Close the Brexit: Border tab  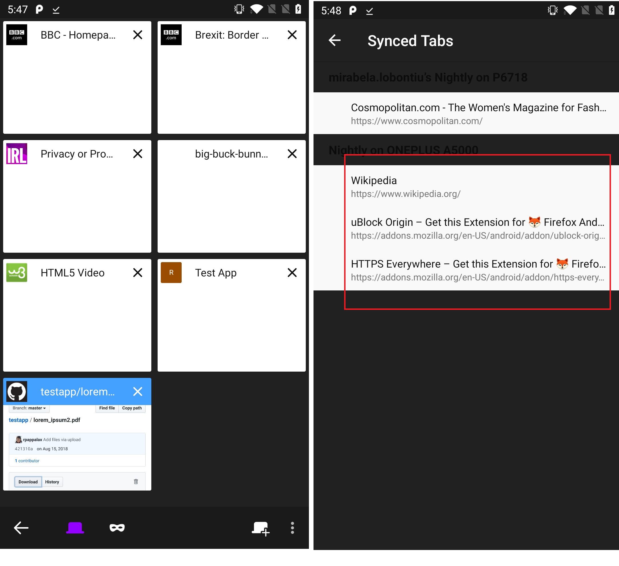click(292, 35)
